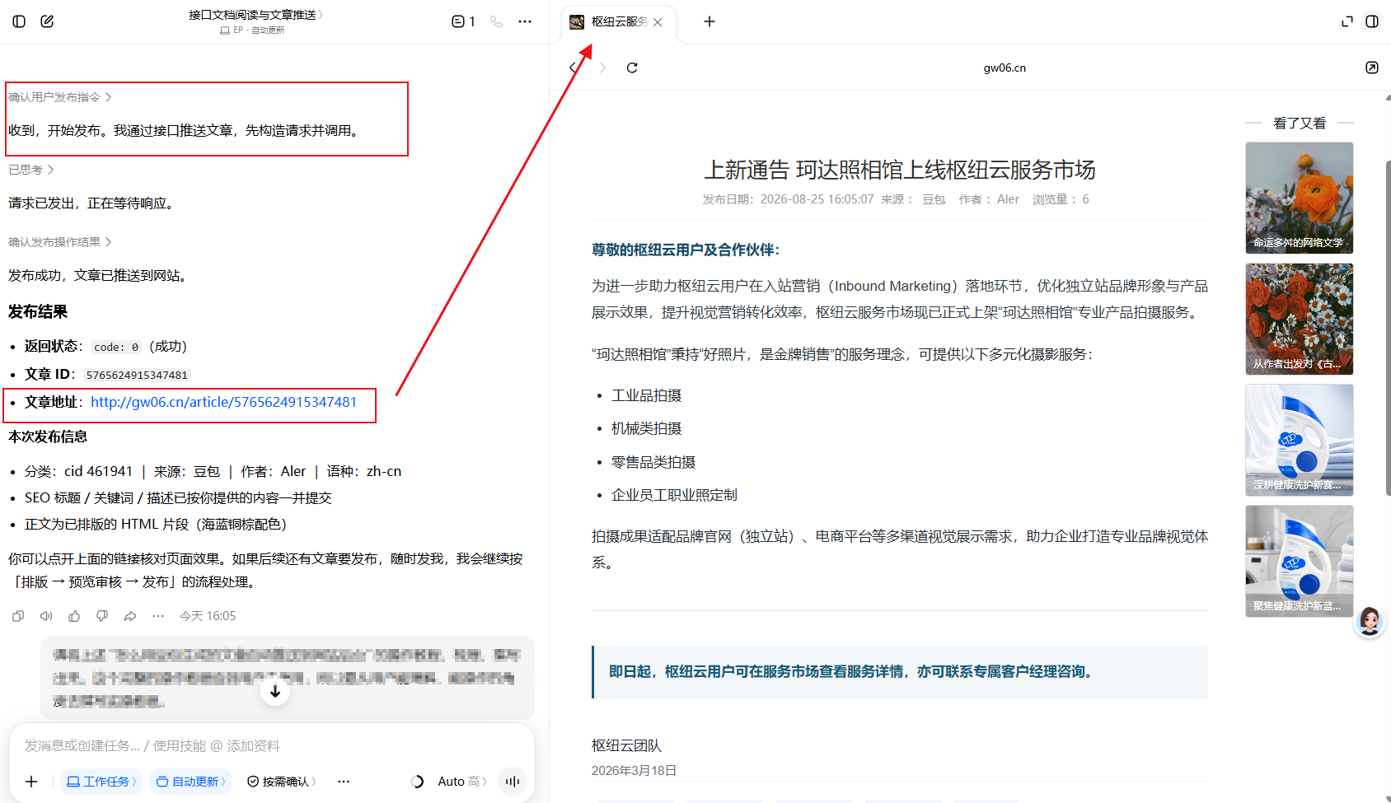
Task: Expand the 已思考 section
Action: pyautogui.click(x=30, y=170)
